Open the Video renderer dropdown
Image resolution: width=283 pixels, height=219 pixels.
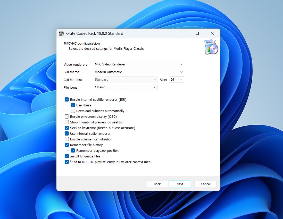[139, 64]
